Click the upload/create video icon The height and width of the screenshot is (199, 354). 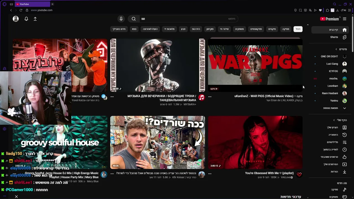[x=35, y=19]
